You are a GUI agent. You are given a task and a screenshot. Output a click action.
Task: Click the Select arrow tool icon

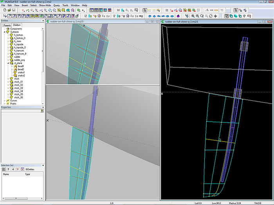(145, 10)
